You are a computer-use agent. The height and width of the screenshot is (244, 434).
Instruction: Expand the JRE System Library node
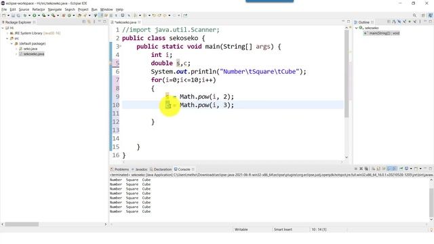[x=7, y=33]
